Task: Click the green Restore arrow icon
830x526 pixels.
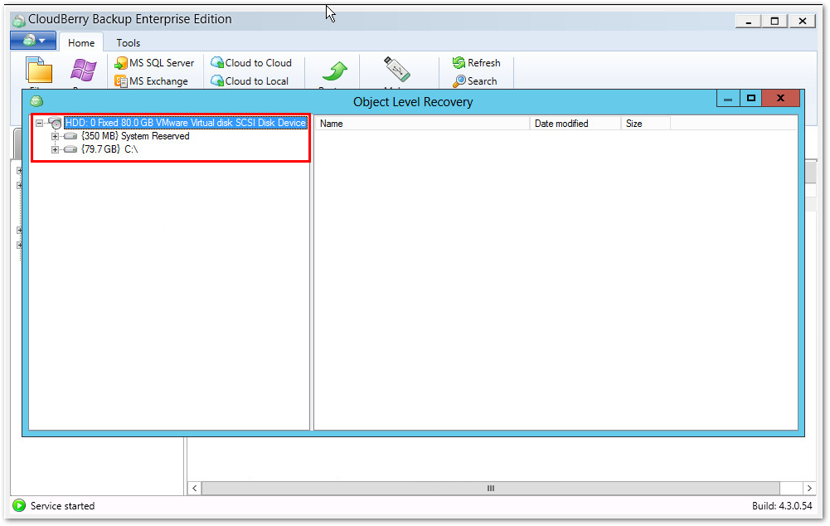Action: click(x=334, y=71)
